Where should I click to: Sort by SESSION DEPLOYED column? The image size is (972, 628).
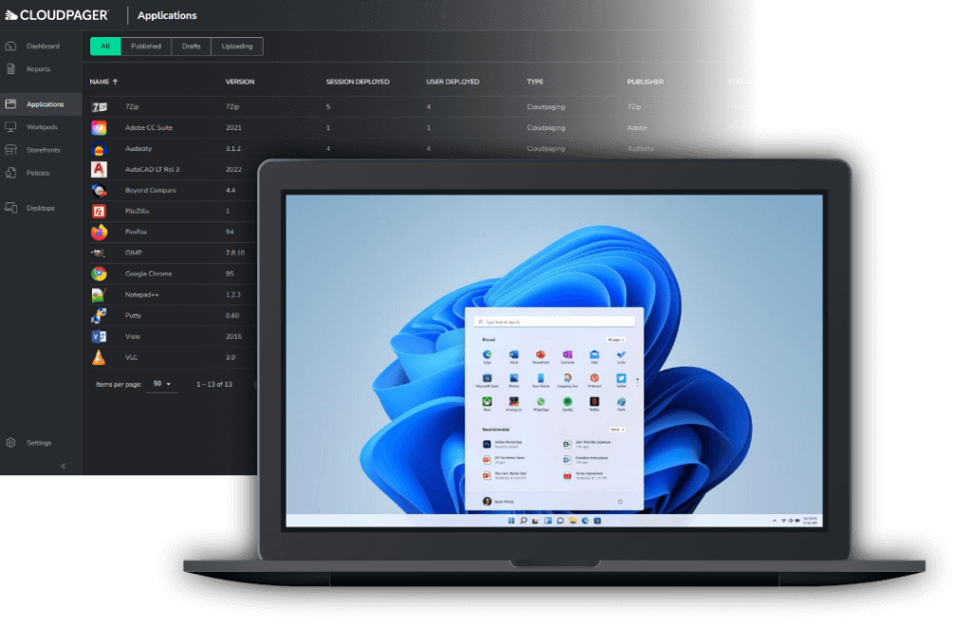(x=358, y=82)
